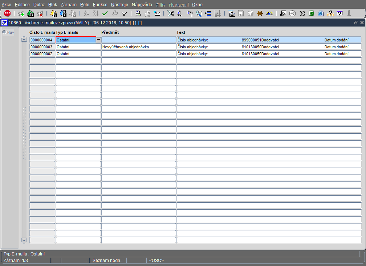Click the Sigma sum icon
This screenshot has width=366, height=266.
click(x=302, y=13)
